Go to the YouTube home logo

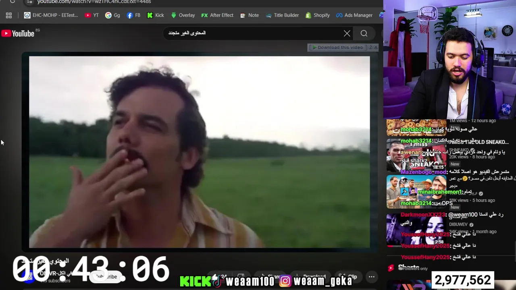click(x=18, y=33)
